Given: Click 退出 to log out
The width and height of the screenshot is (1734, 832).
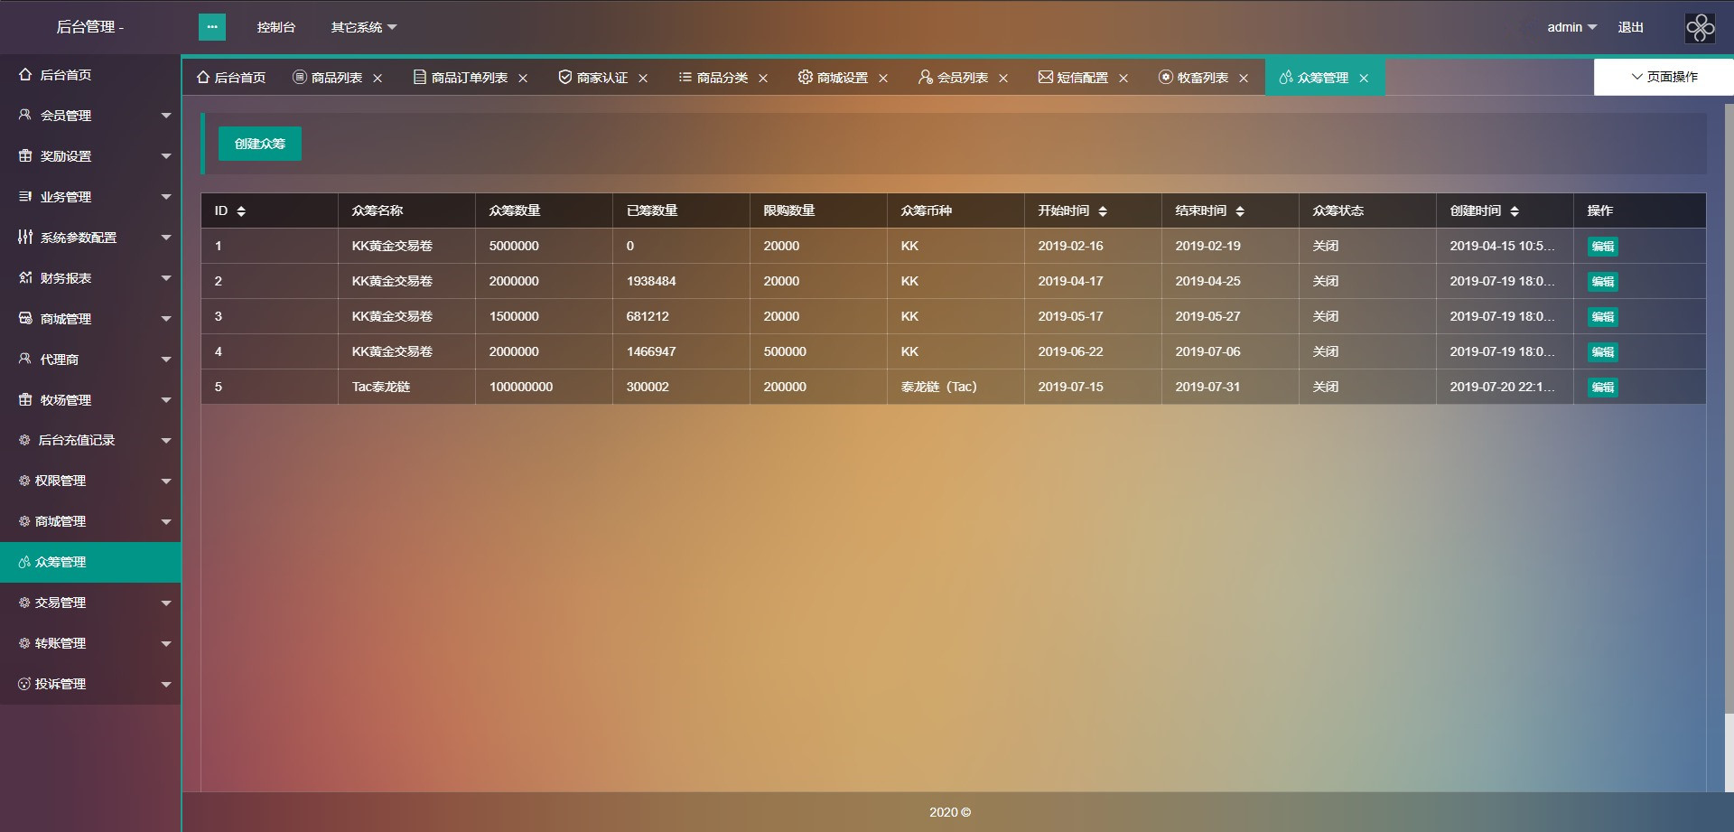Looking at the screenshot, I should pos(1629,27).
